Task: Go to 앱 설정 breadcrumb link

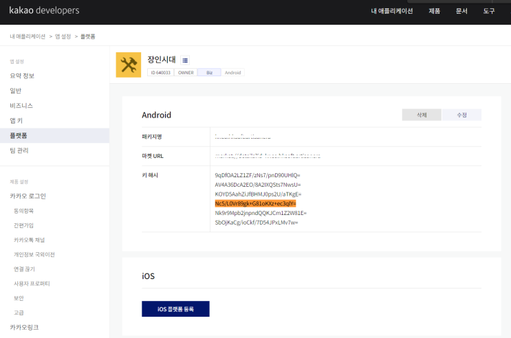Action: [x=63, y=36]
